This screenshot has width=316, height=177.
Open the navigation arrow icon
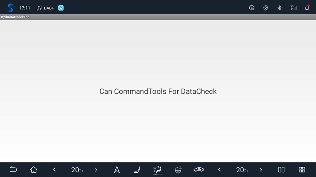tap(117, 170)
